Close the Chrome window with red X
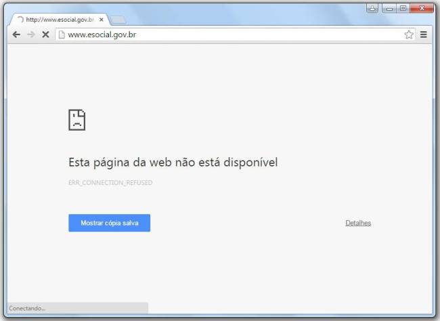Screen dimensions: 440x321 (422, 8)
